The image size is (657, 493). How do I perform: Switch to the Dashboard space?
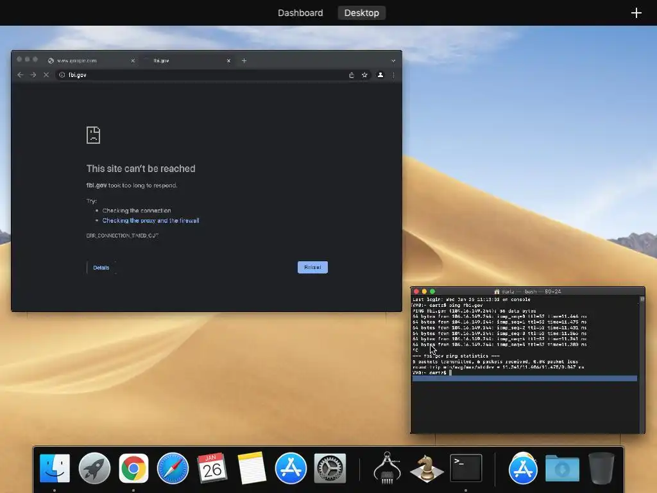click(300, 13)
